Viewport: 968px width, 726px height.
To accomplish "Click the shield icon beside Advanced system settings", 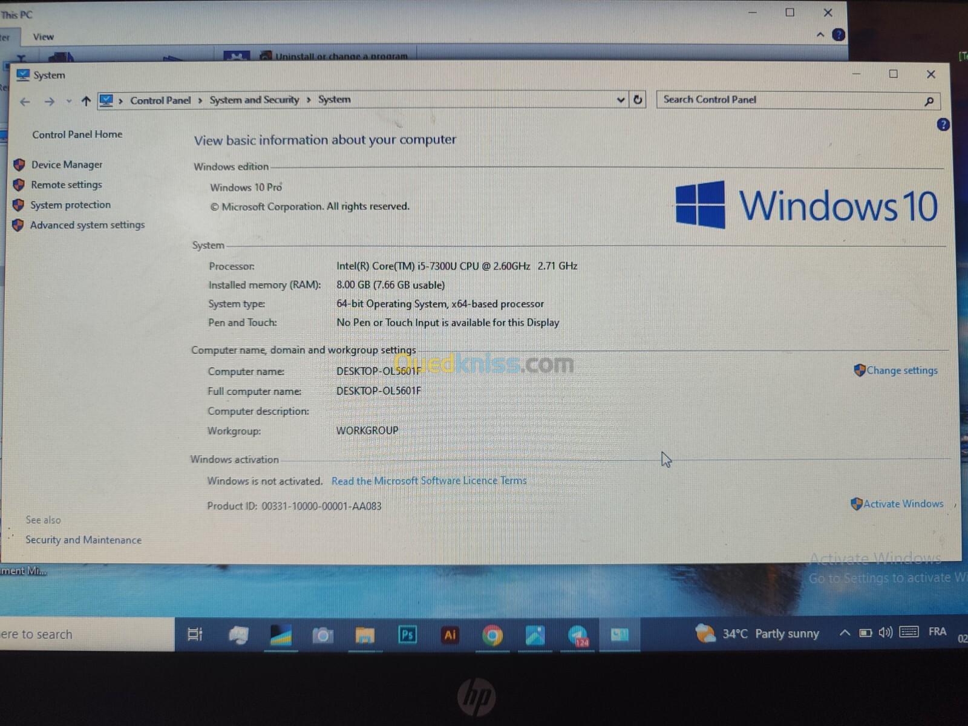I will (18, 226).
